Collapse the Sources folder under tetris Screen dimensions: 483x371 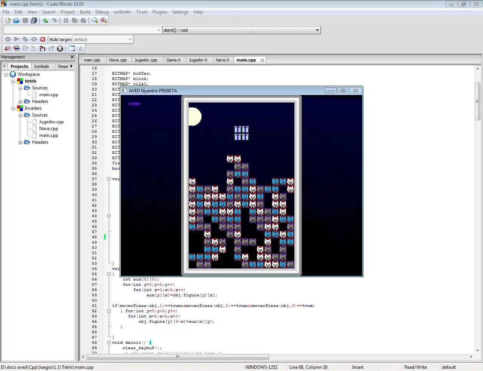20,88
